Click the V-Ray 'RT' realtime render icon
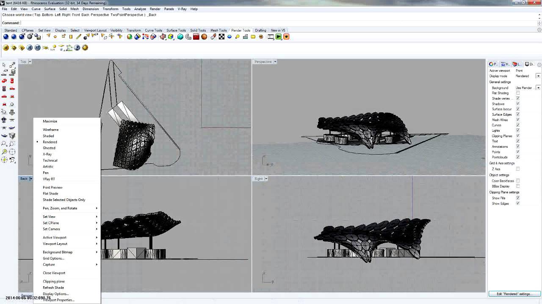This screenshot has height=304, width=542. click(x=38, y=48)
